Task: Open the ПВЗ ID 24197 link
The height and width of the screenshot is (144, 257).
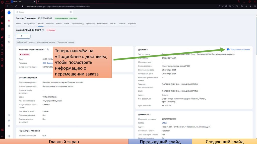Action: point(164,123)
